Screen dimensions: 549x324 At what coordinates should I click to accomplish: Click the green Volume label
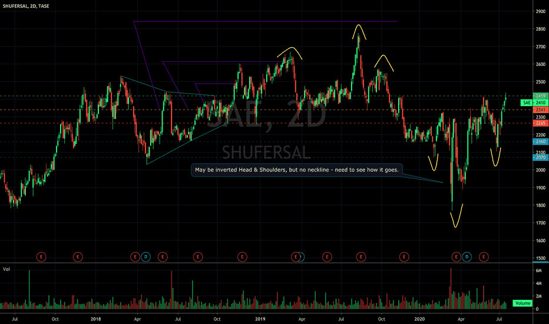[x=522, y=303]
